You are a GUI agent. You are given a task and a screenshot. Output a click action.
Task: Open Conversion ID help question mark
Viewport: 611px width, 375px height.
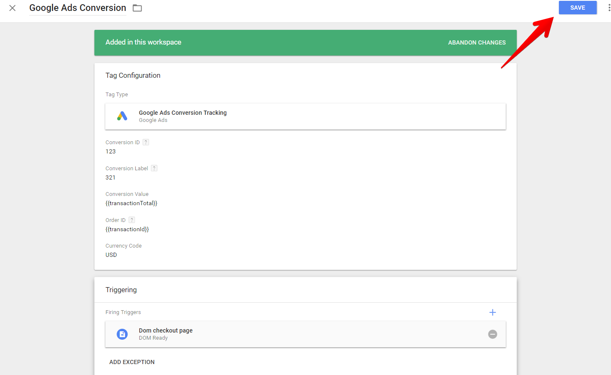[146, 142]
